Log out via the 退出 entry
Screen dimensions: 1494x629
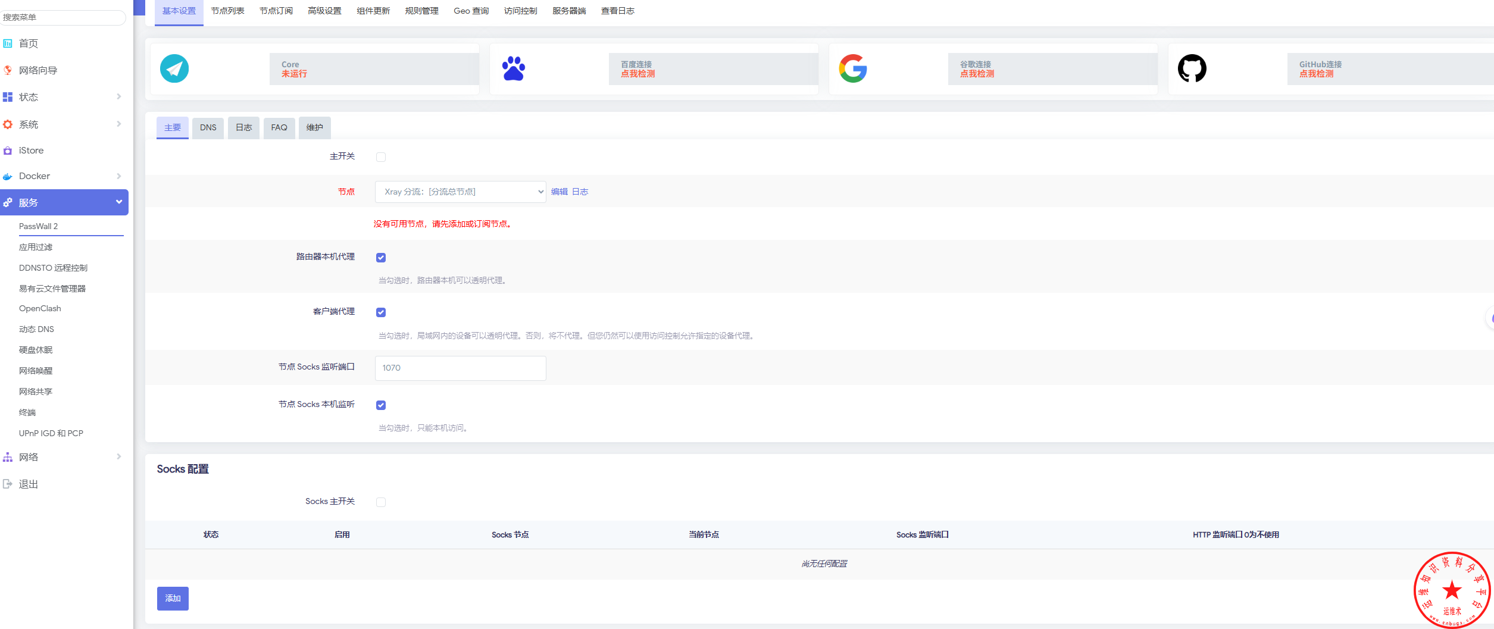pos(28,484)
